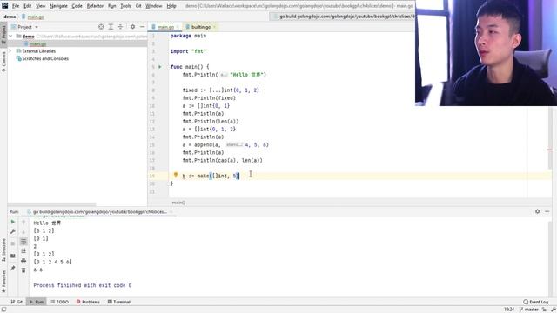This screenshot has height=313, width=557.
Task: Toggle the Favorites sidebar stripe button
Action: (x=3, y=282)
